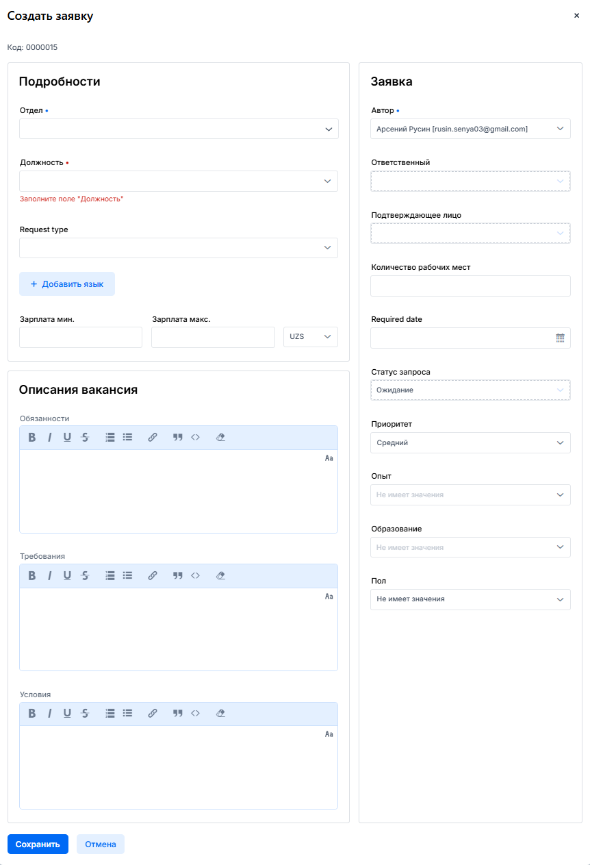The image size is (590, 865).
Task: Click Bold icon in Обязанности editor
Action: (31, 438)
